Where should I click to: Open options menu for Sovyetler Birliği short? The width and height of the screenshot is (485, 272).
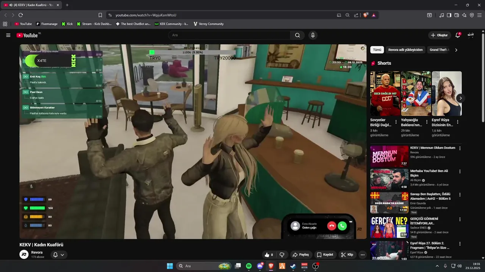tap(396, 122)
